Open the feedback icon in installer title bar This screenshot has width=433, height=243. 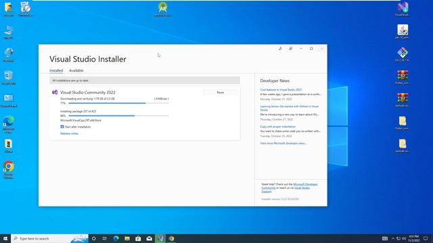pos(290,49)
